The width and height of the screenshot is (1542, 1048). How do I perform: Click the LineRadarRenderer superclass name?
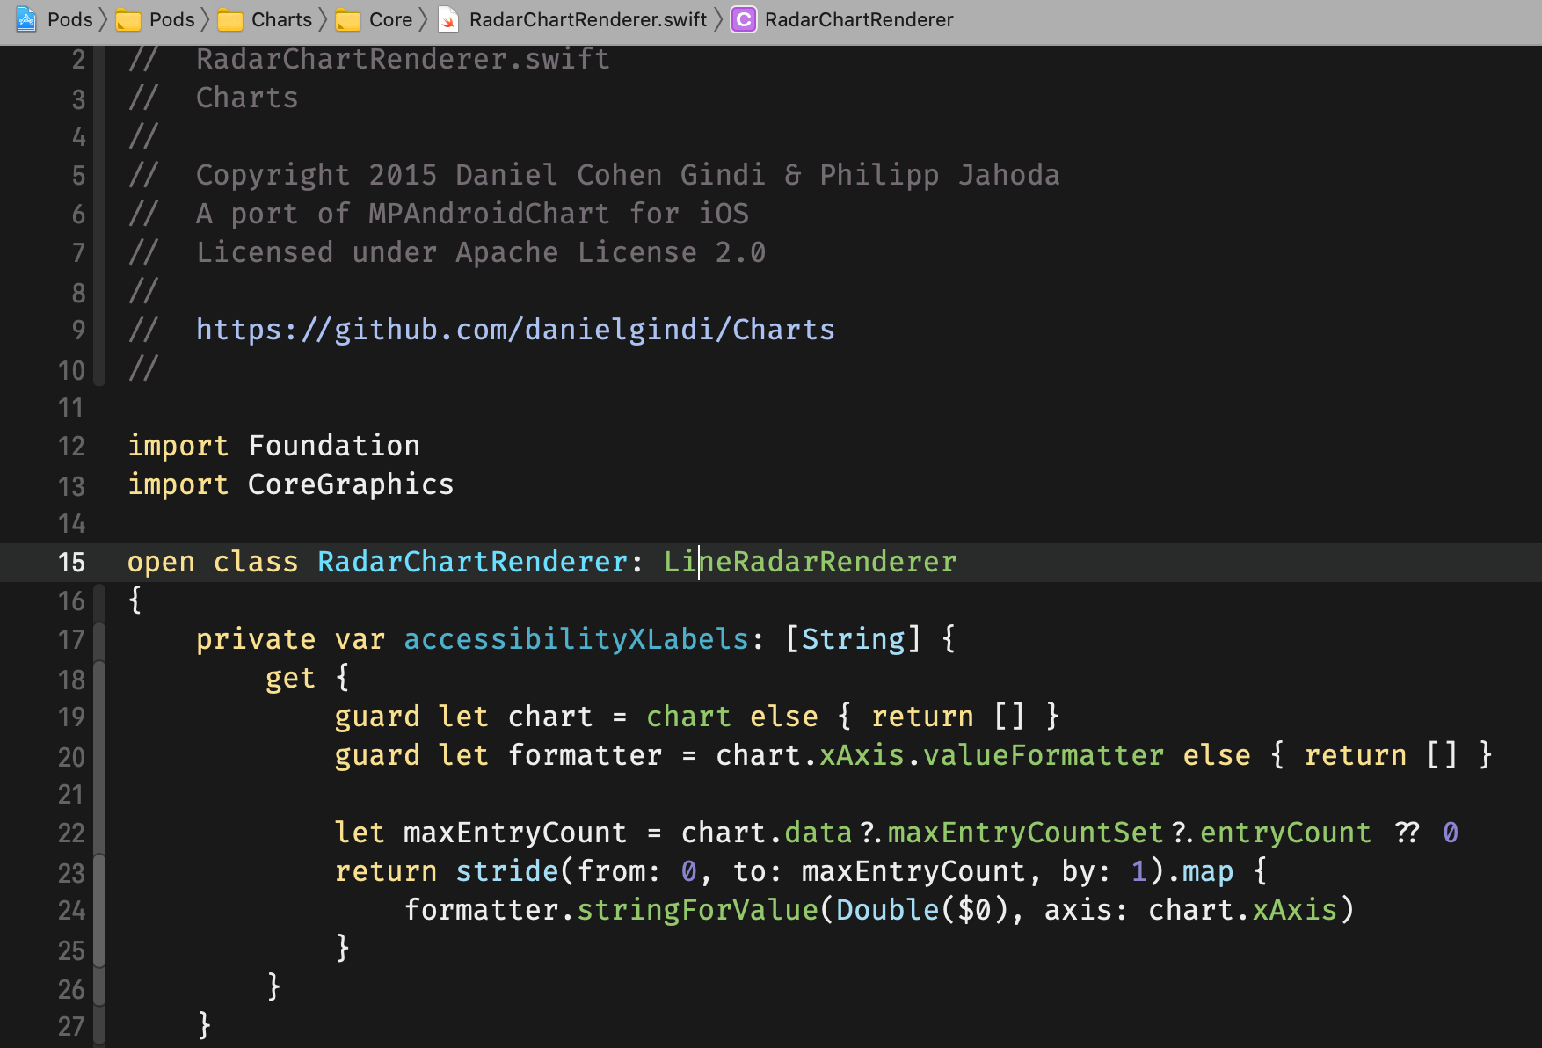tap(810, 562)
